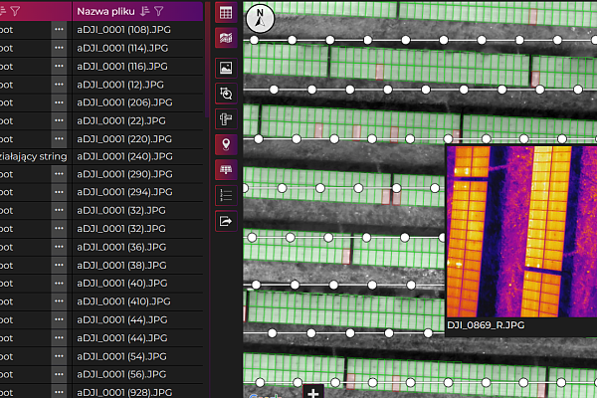
Task: Click the export share arrow icon
Action: [x=226, y=221]
